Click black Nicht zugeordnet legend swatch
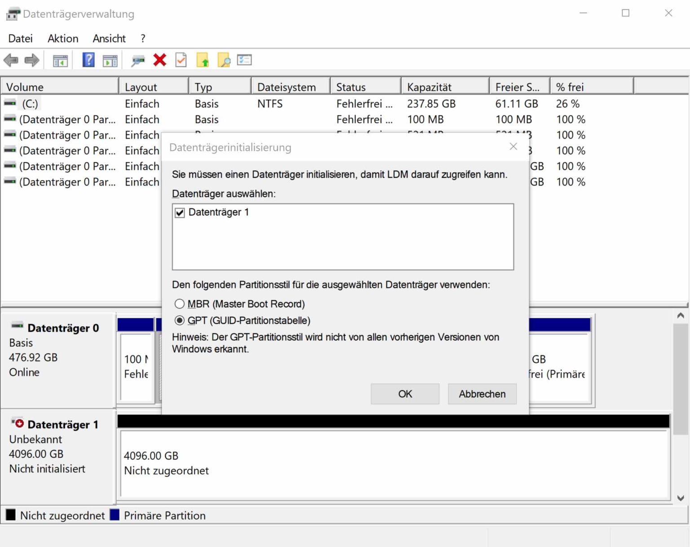 pyautogui.click(x=11, y=515)
